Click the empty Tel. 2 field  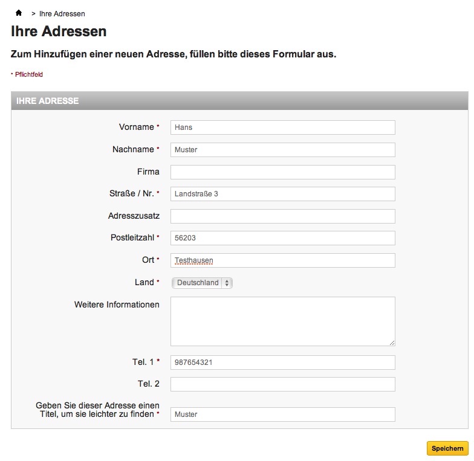pyautogui.click(x=282, y=384)
